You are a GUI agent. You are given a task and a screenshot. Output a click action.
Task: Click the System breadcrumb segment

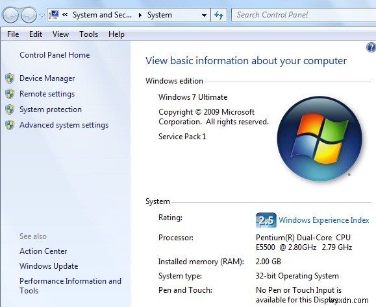click(x=160, y=15)
